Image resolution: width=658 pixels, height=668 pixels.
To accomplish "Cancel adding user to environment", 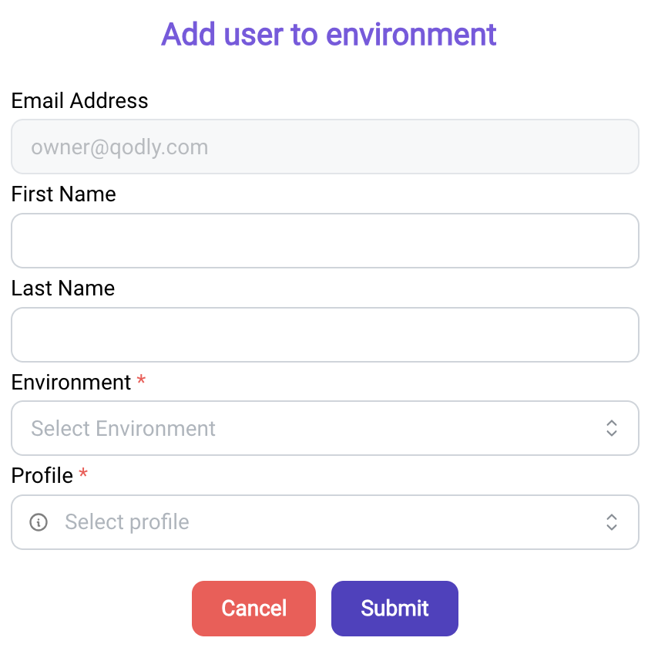I will click(253, 609).
